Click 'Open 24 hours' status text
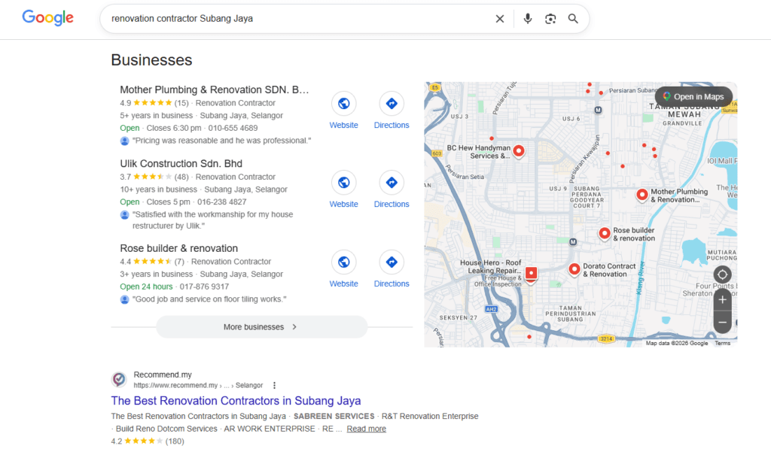The height and width of the screenshot is (461, 771). (x=146, y=287)
